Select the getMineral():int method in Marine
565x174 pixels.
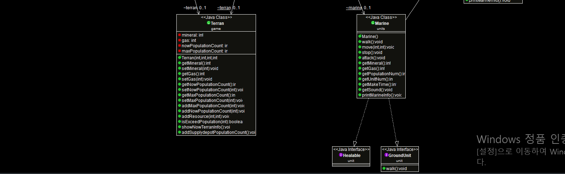[x=376, y=63]
